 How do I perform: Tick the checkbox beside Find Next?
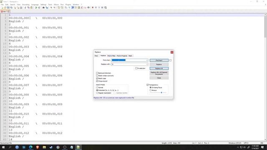(170, 60)
